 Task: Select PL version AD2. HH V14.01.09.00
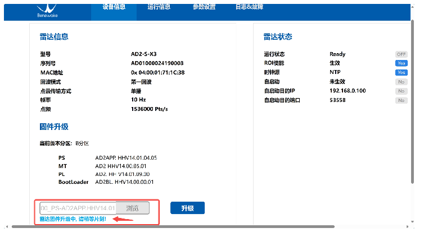click(x=123, y=174)
